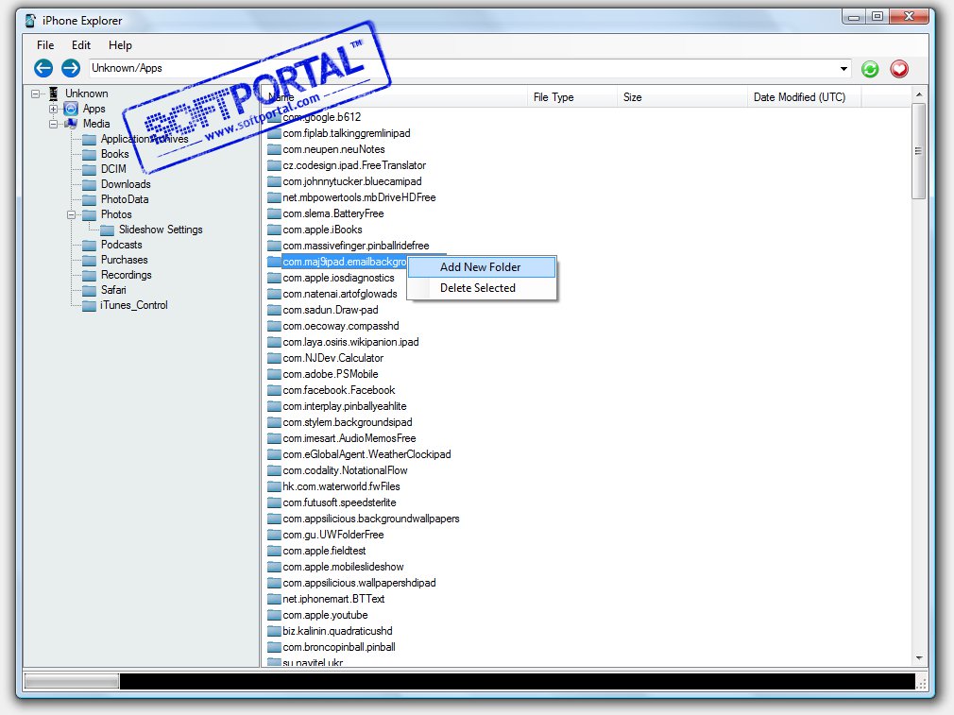Choose Delete Selected from context menu
The height and width of the screenshot is (715, 954).
(x=482, y=288)
